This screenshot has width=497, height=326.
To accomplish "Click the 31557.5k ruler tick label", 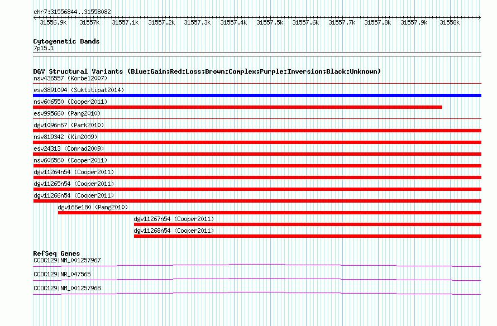I will [270, 22].
